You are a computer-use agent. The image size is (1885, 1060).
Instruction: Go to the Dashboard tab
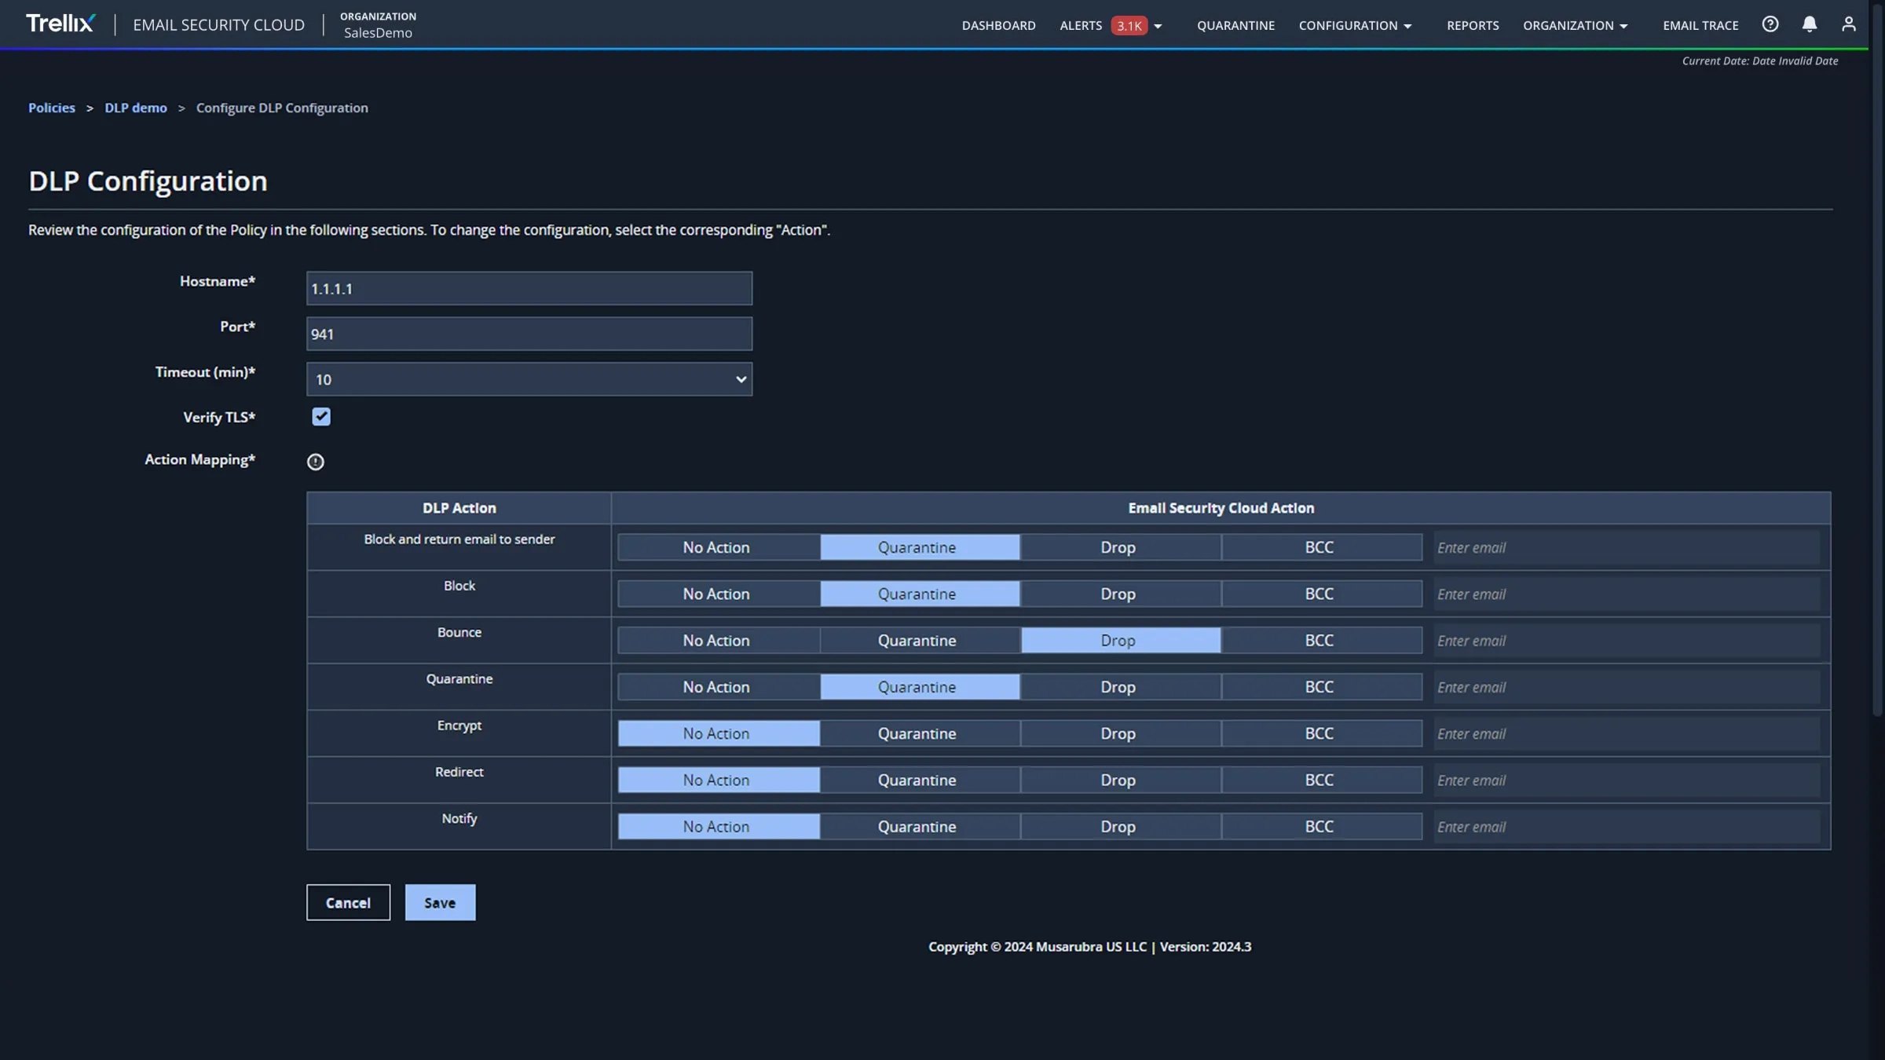(x=998, y=25)
